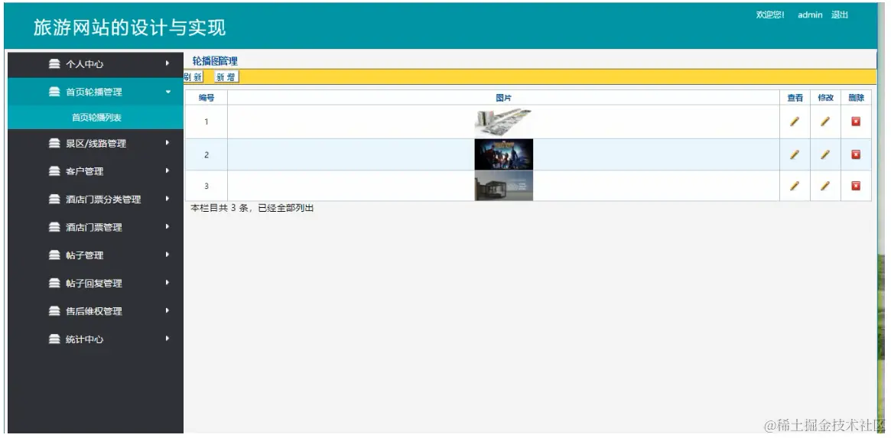Click the red delete icon in row 1
The image size is (891, 438).
856,121
